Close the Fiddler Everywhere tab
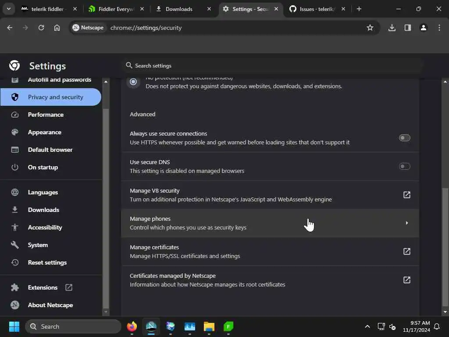 pyautogui.click(x=142, y=9)
